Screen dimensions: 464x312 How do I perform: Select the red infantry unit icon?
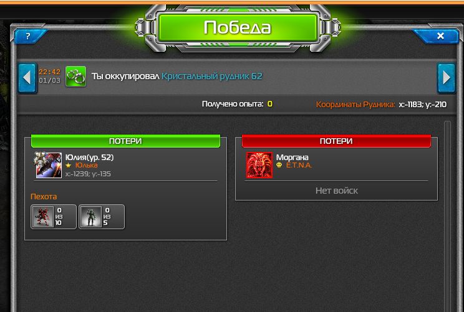pos(43,217)
